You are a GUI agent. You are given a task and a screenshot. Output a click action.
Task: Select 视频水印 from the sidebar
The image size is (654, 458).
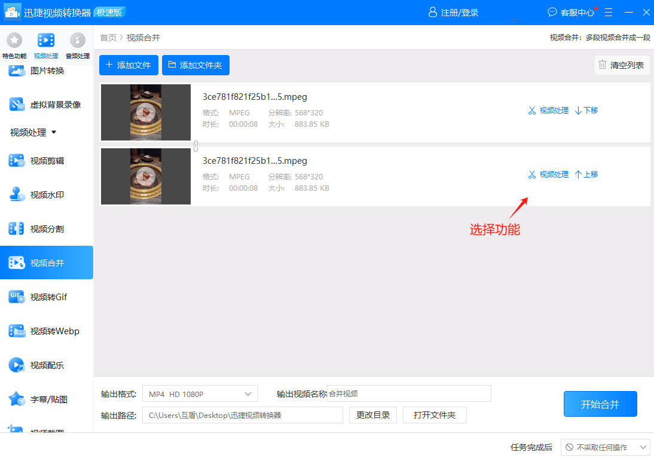(47, 195)
